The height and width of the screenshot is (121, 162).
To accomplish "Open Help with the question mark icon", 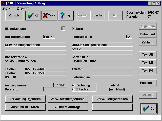I will coord(66,15).
